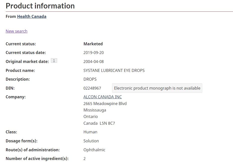Click the original market date 2004-04-08
The height and width of the screenshot is (162, 233).
click(x=94, y=61)
